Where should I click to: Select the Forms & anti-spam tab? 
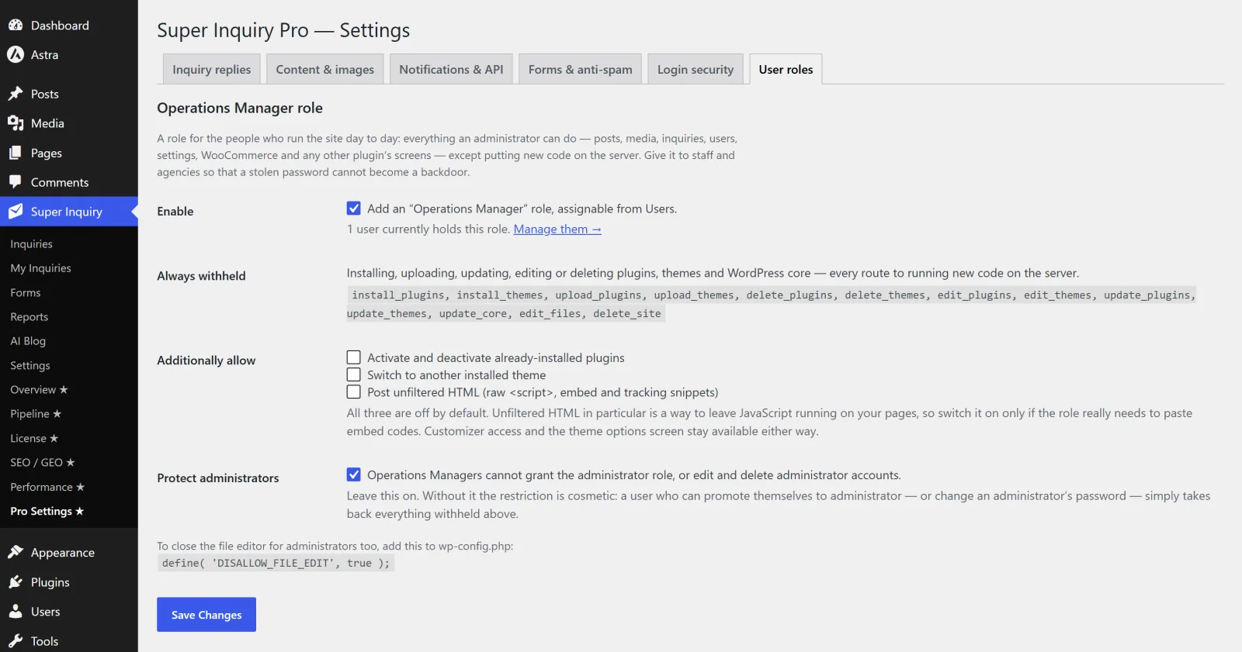(581, 69)
